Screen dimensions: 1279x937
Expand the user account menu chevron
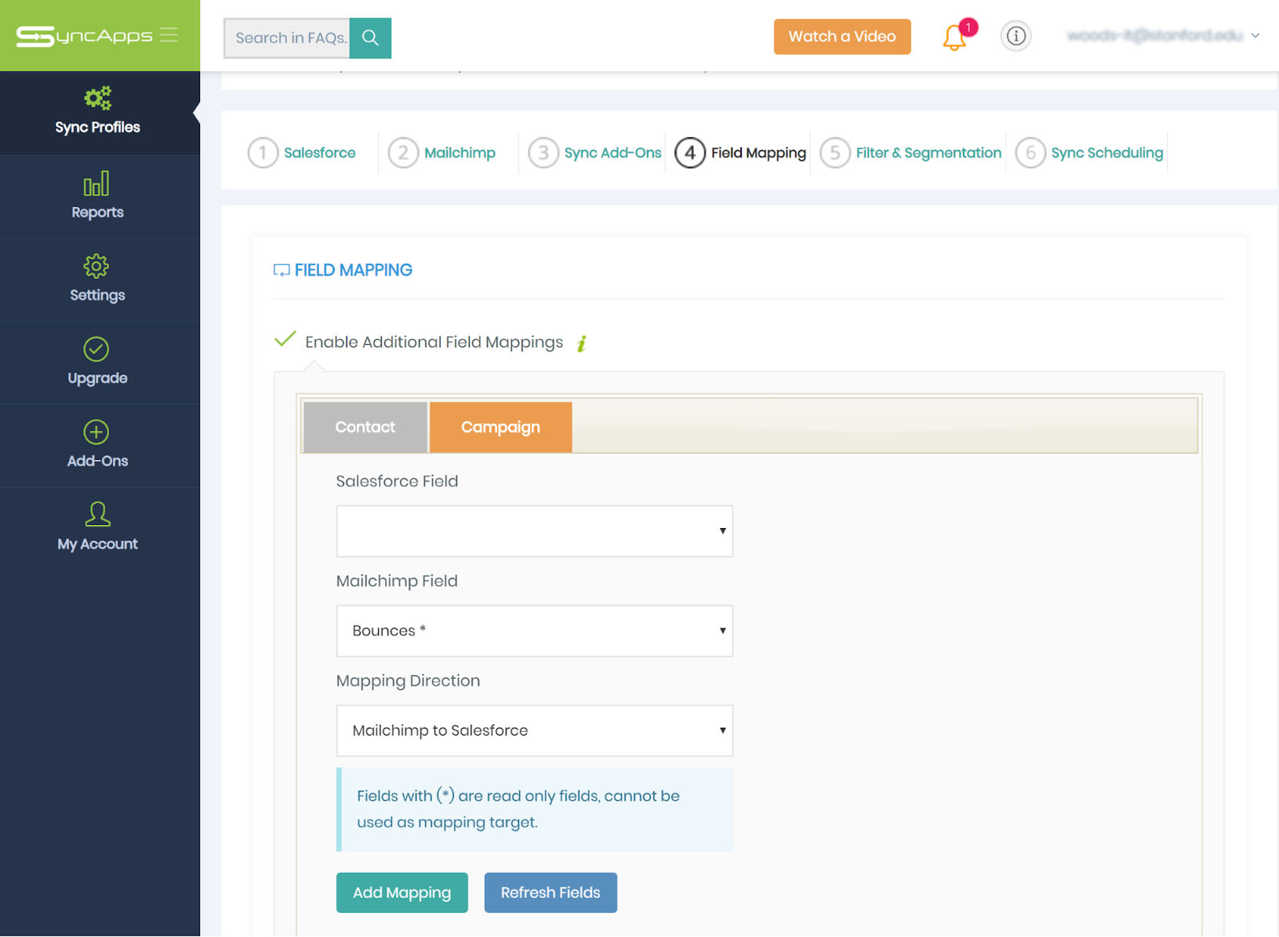[x=1255, y=35]
